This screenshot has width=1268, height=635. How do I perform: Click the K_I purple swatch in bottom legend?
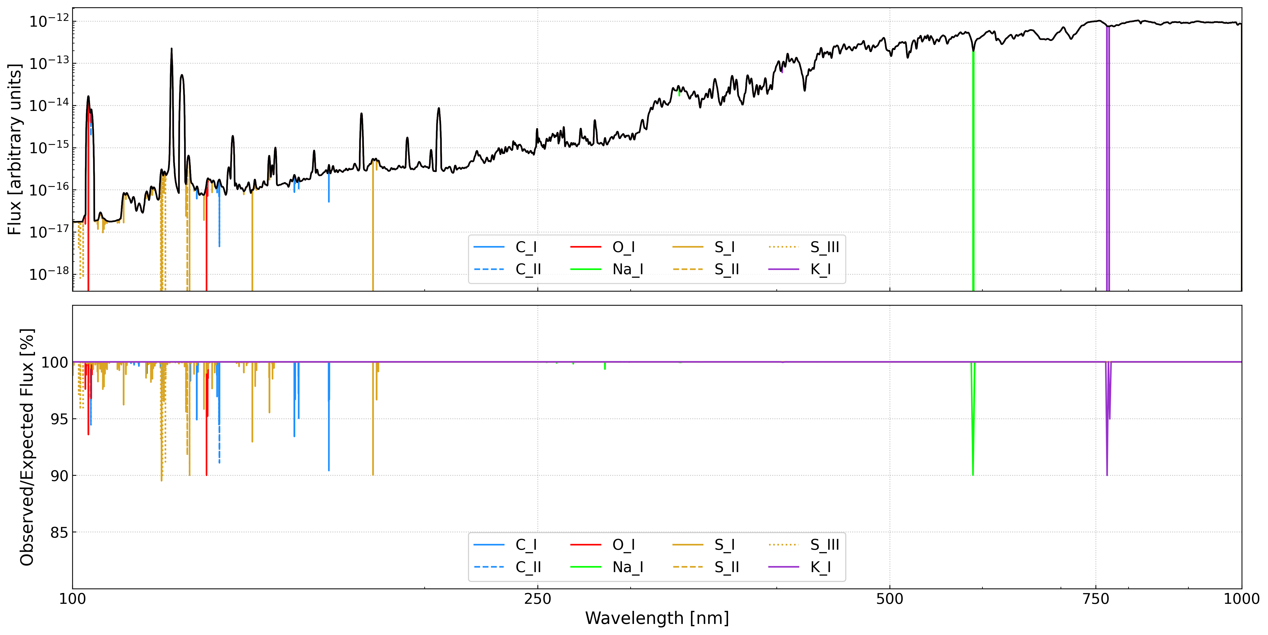[783, 567]
